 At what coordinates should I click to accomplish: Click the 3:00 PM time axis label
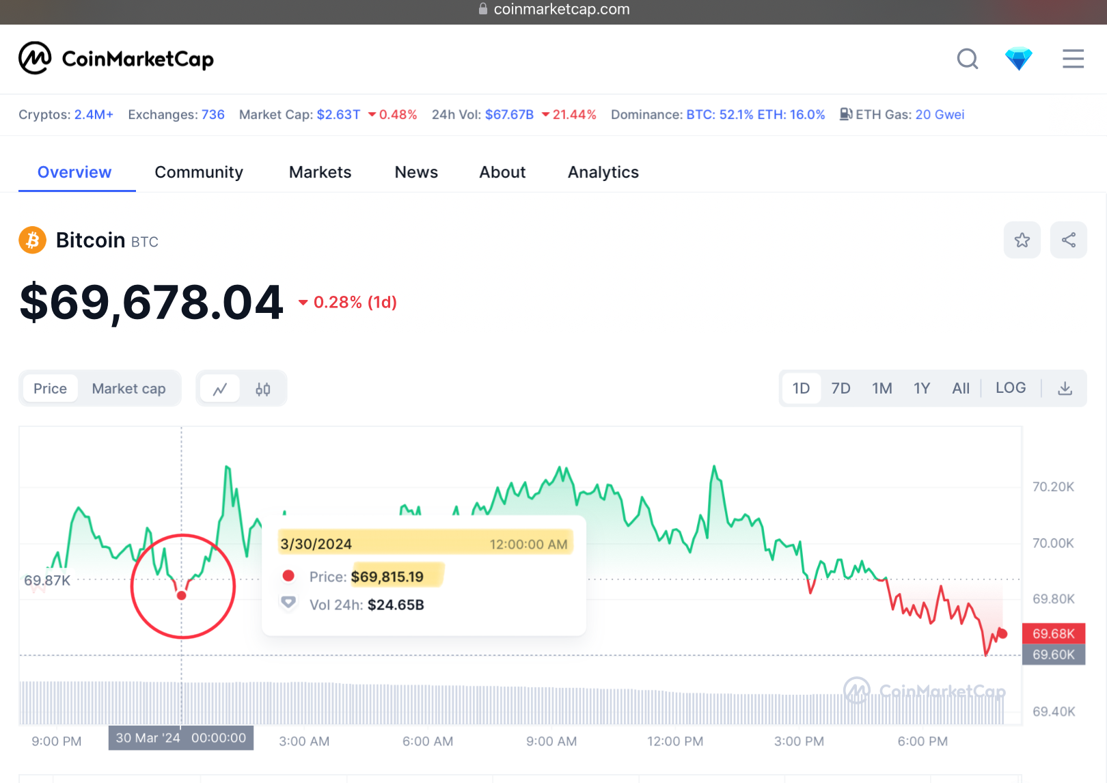click(x=799, y=741)
